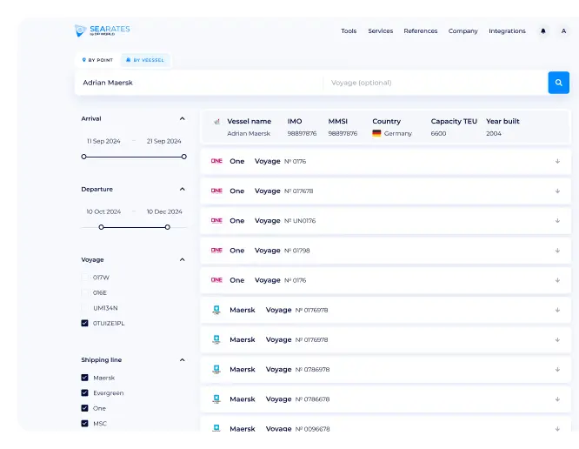
Task: Uncheck the MSC shipping line
Action: [x=84, y=424]
